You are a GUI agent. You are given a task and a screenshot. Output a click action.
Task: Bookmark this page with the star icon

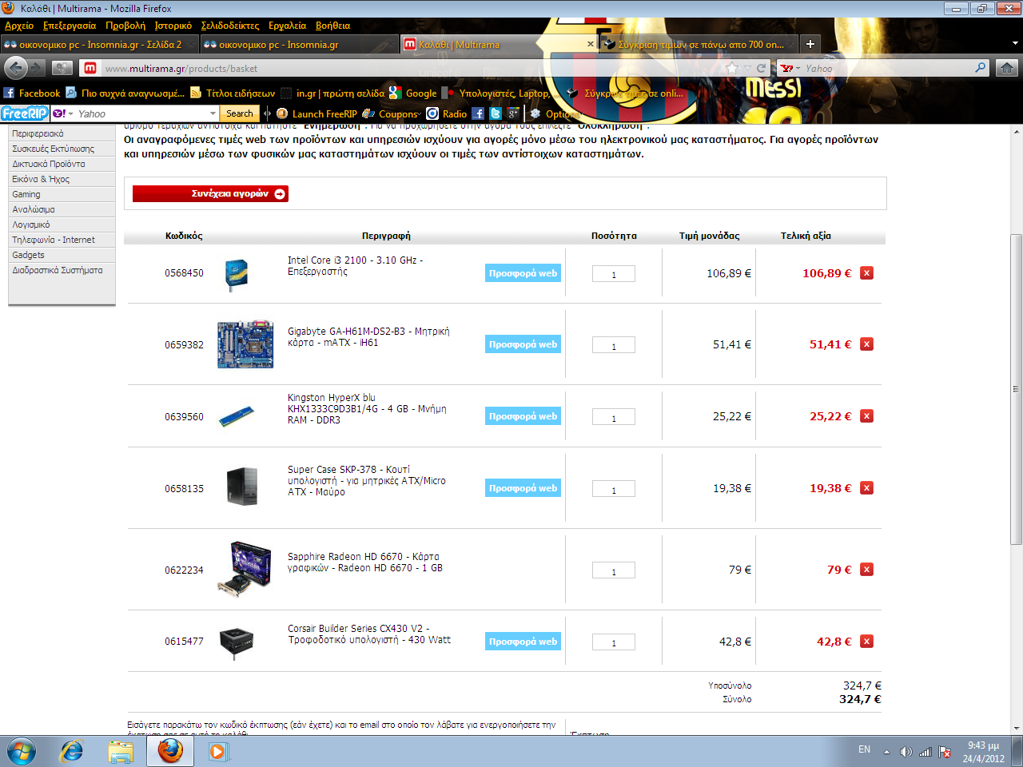click(x=732, y=68)
